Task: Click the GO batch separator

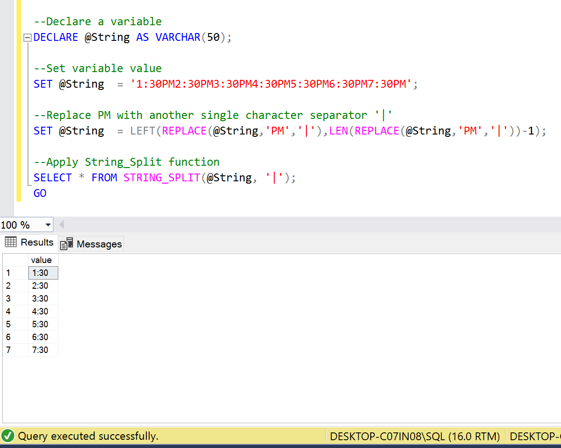Action: [x=40, y=193]
